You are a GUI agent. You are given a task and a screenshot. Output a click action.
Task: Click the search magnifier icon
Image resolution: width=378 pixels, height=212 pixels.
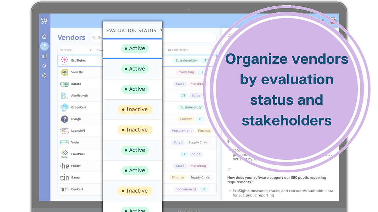[94, 37]
